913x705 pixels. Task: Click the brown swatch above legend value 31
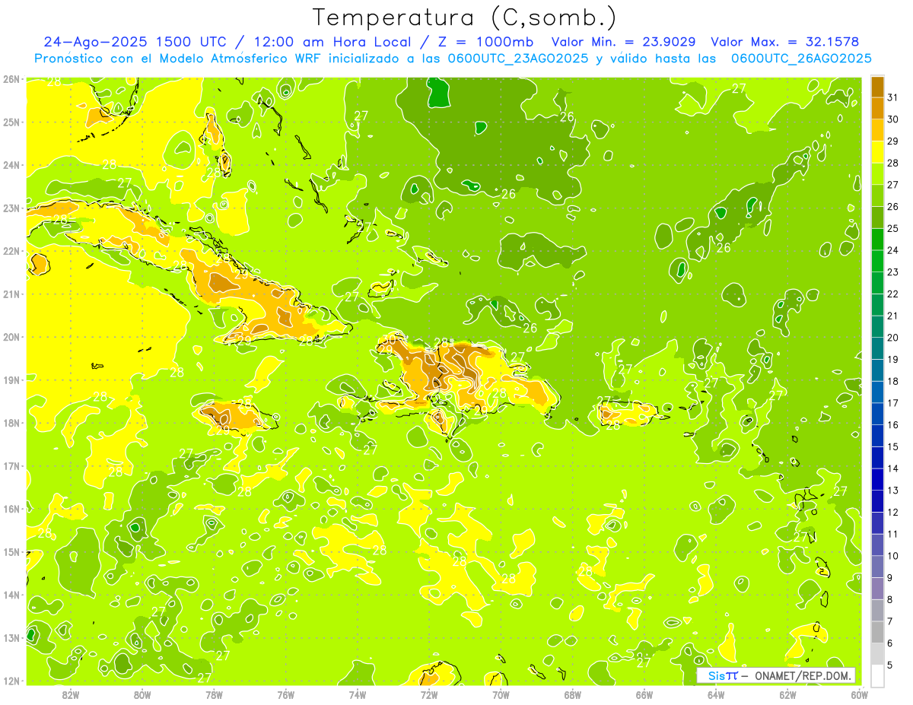pos(877,87)
